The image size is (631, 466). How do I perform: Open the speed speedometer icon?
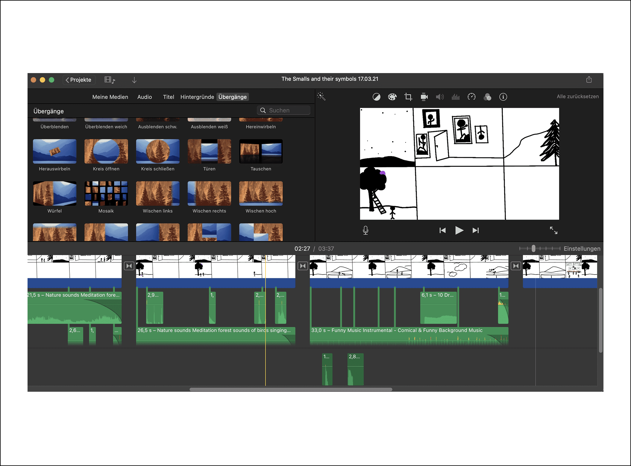tap(471, 97)
